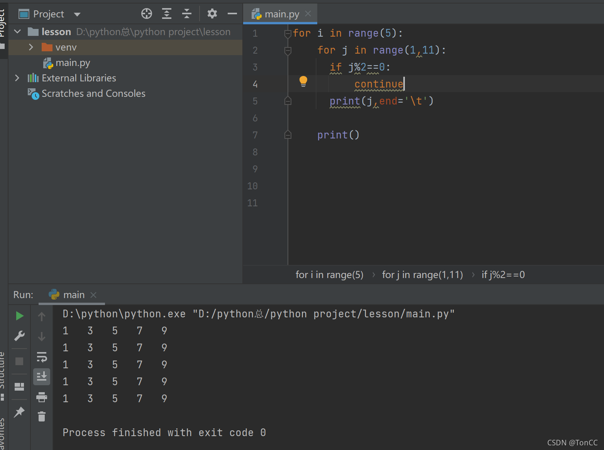604x450 pixels.
Task: Open the Structure tool window side tab
Action: 3,375
